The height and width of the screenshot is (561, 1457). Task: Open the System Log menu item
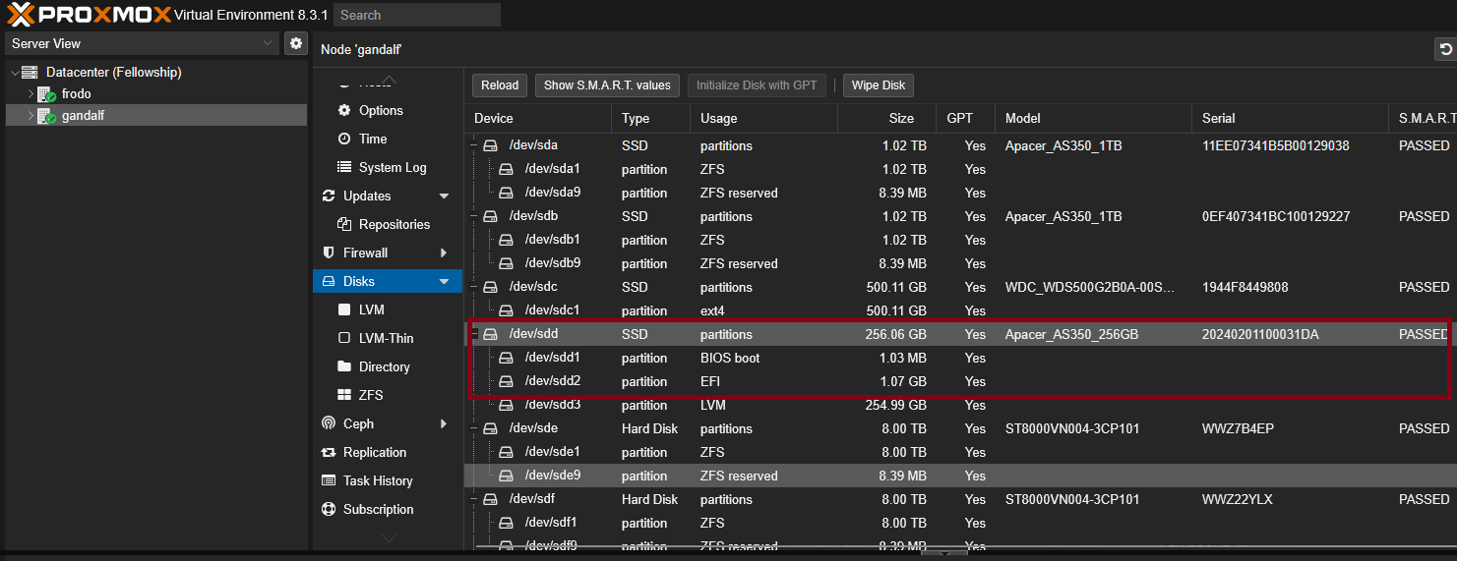pos(393,167)
